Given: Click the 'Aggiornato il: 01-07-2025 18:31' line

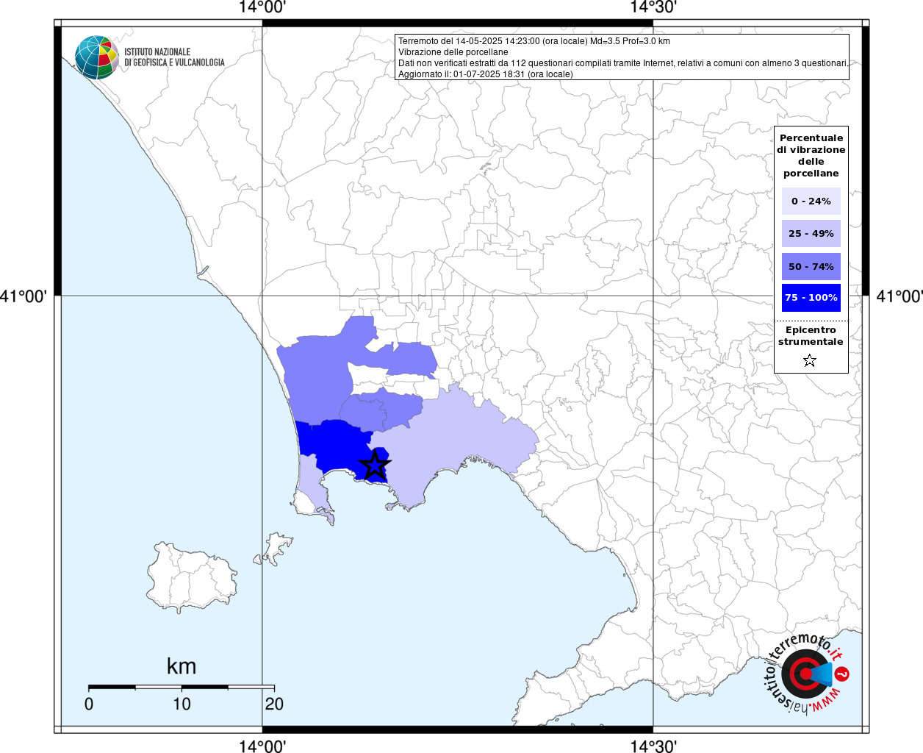Looking at the screenshot, I should (486, 74).
